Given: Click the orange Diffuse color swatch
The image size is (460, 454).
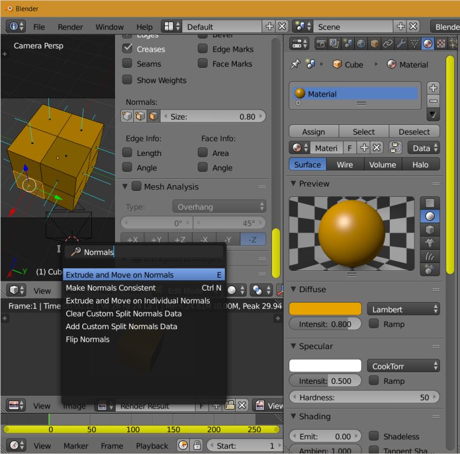Looking at the screenshot, I should 325,308.
